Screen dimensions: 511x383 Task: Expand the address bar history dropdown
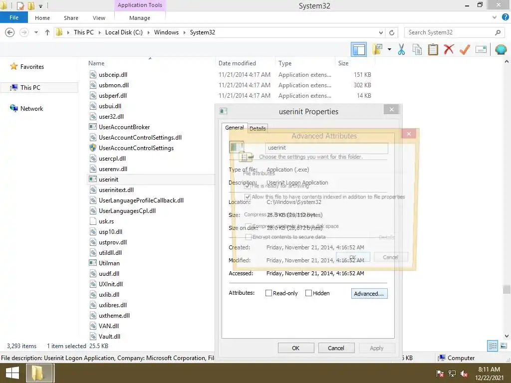tap(381, 32)
